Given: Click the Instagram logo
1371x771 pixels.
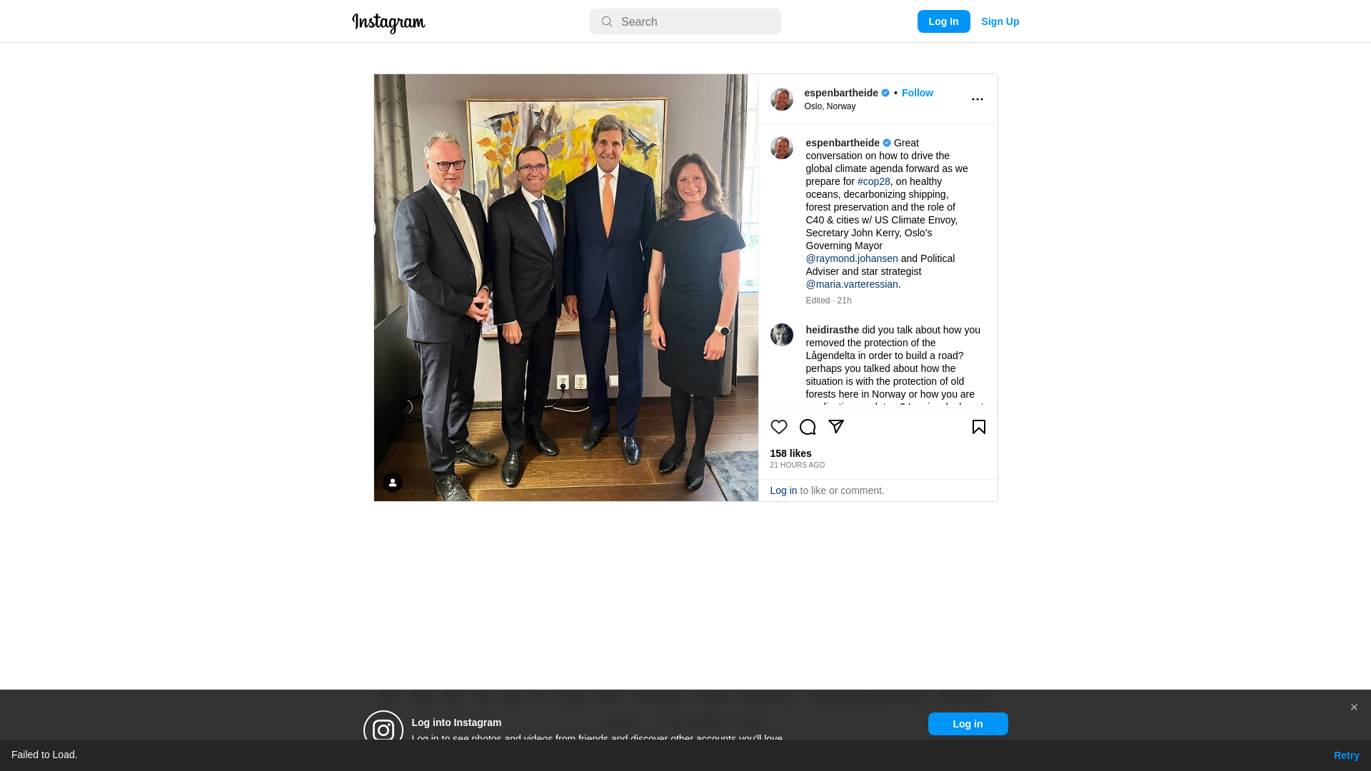Looking at the screenshot, I should 388,23.
